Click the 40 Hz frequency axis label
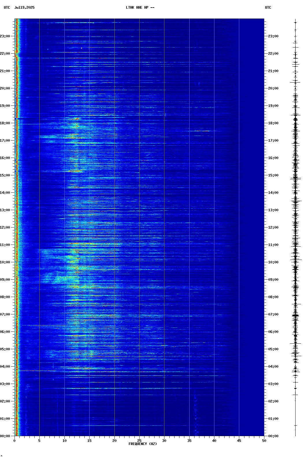The image size is (308, 459). tap(214, 441)
